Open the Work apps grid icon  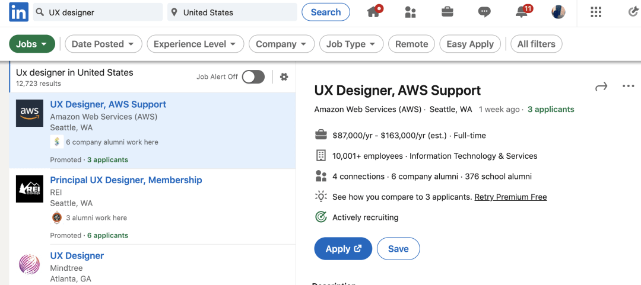pyautogui.click(x=596, y=12)
